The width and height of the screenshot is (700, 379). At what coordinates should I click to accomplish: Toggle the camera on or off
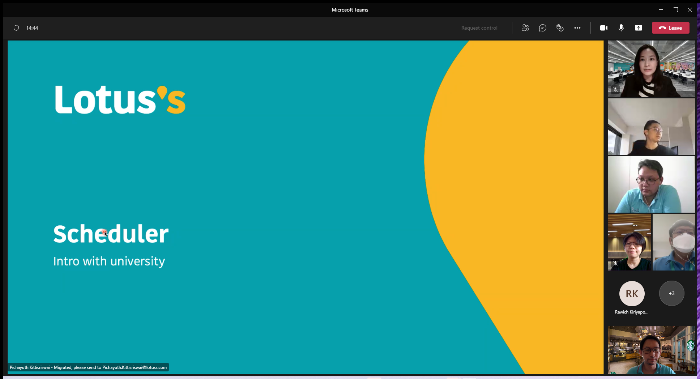604,28
